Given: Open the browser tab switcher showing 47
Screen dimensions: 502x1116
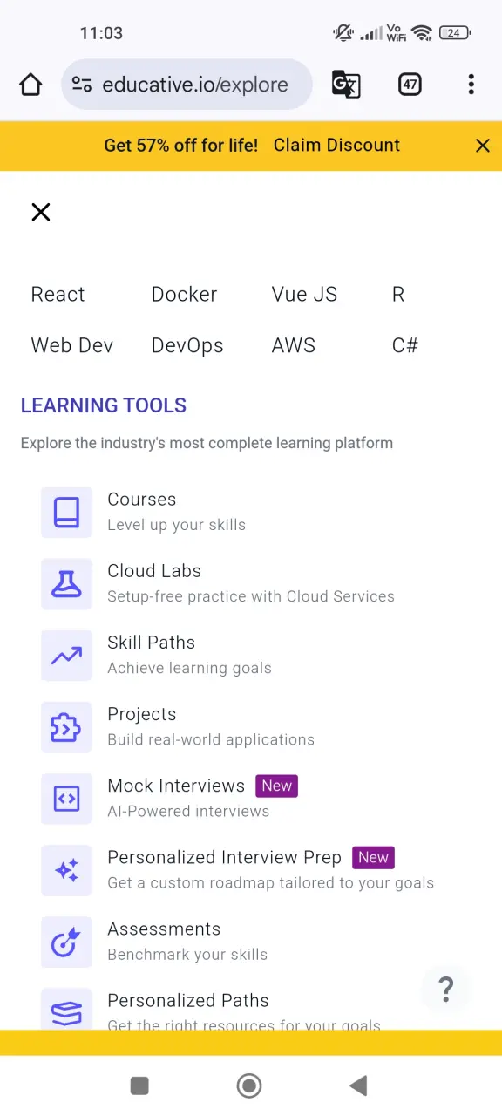Looking at the screenshot, I should (410, 85).
